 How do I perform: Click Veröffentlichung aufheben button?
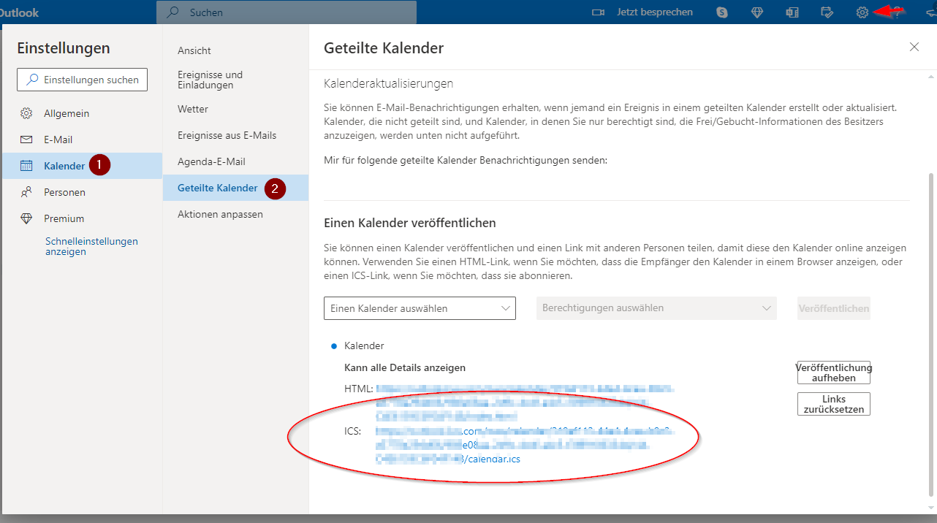point(834,373)
